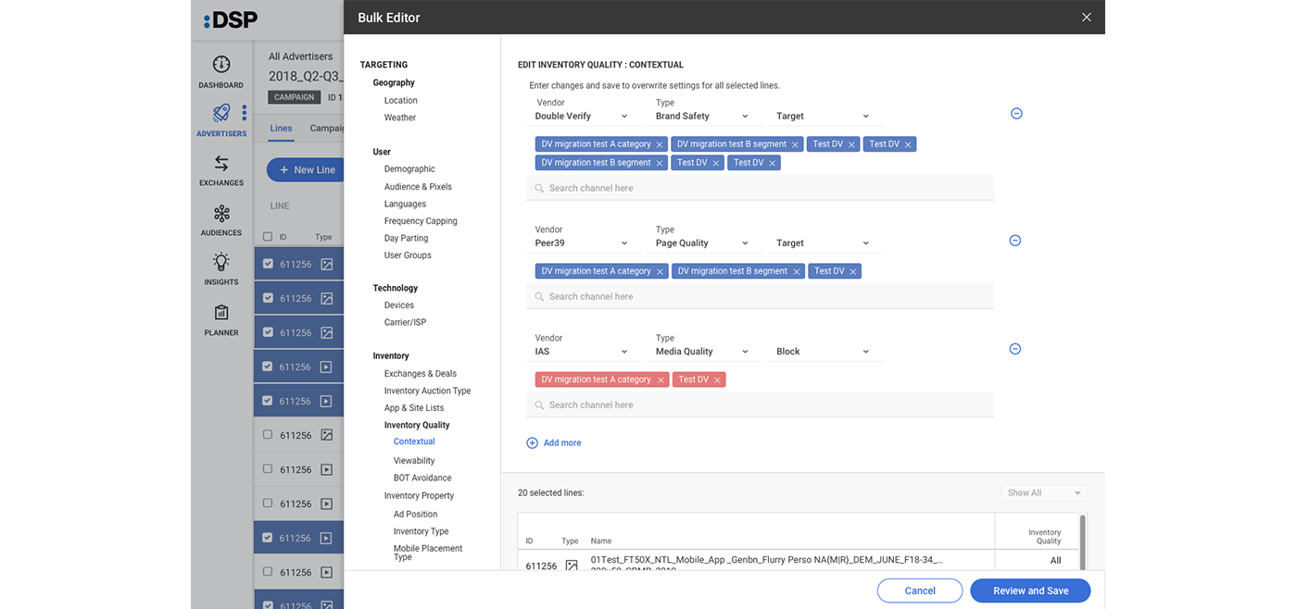Open the Audiences sidebar icon
The height and width of the screenshot is (609, 1297).
tap(221, 214)
